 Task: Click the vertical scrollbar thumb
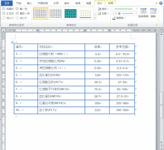point(161,105)
